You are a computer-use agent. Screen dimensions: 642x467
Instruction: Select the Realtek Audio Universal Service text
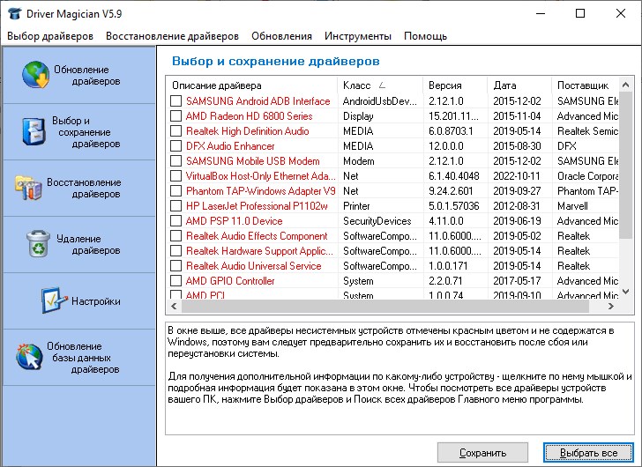click(x=253, y=266)
